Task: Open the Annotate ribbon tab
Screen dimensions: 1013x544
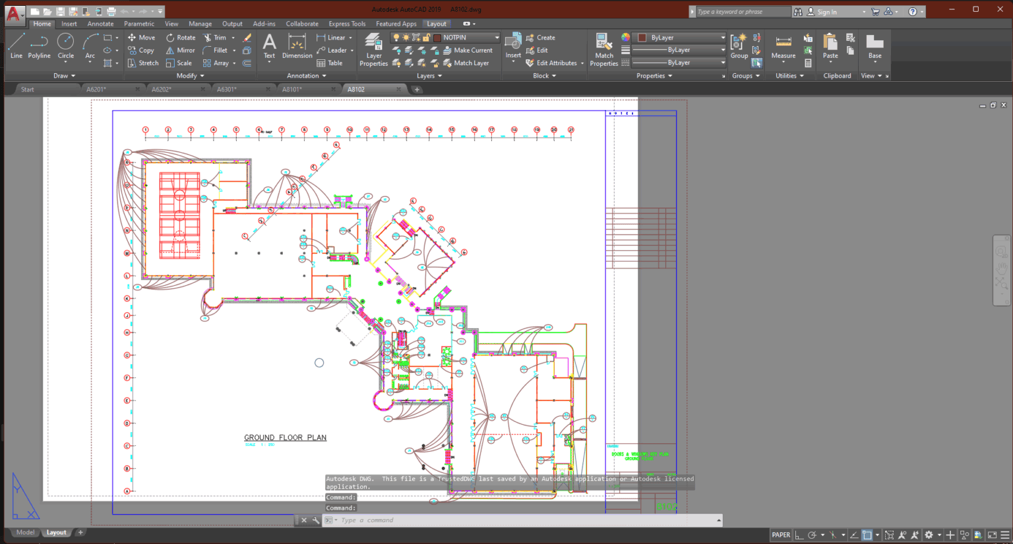Action: (x=100, y=23)
